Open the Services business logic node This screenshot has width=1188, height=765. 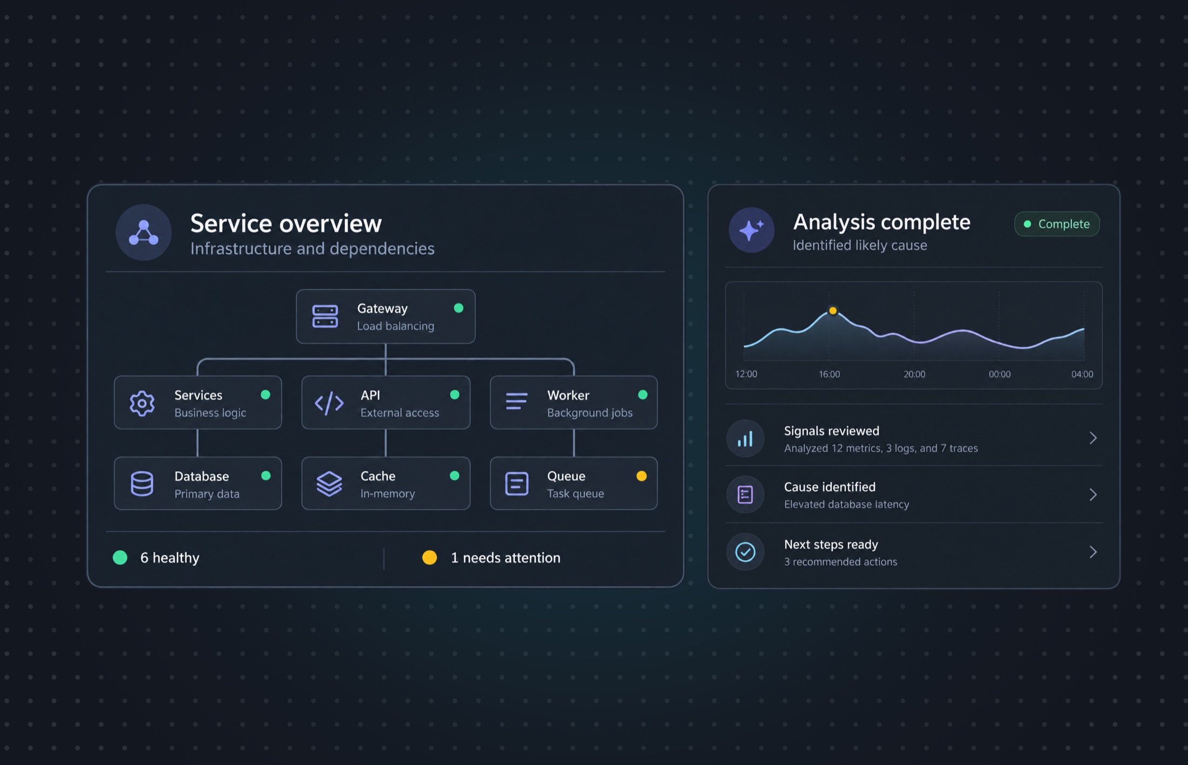(198, 403)
